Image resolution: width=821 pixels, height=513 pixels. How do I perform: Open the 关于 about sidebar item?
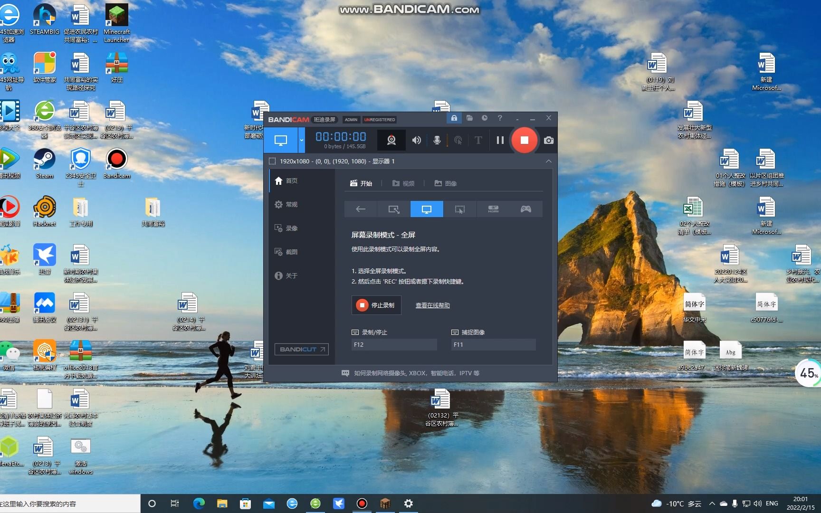pos(302,275)
